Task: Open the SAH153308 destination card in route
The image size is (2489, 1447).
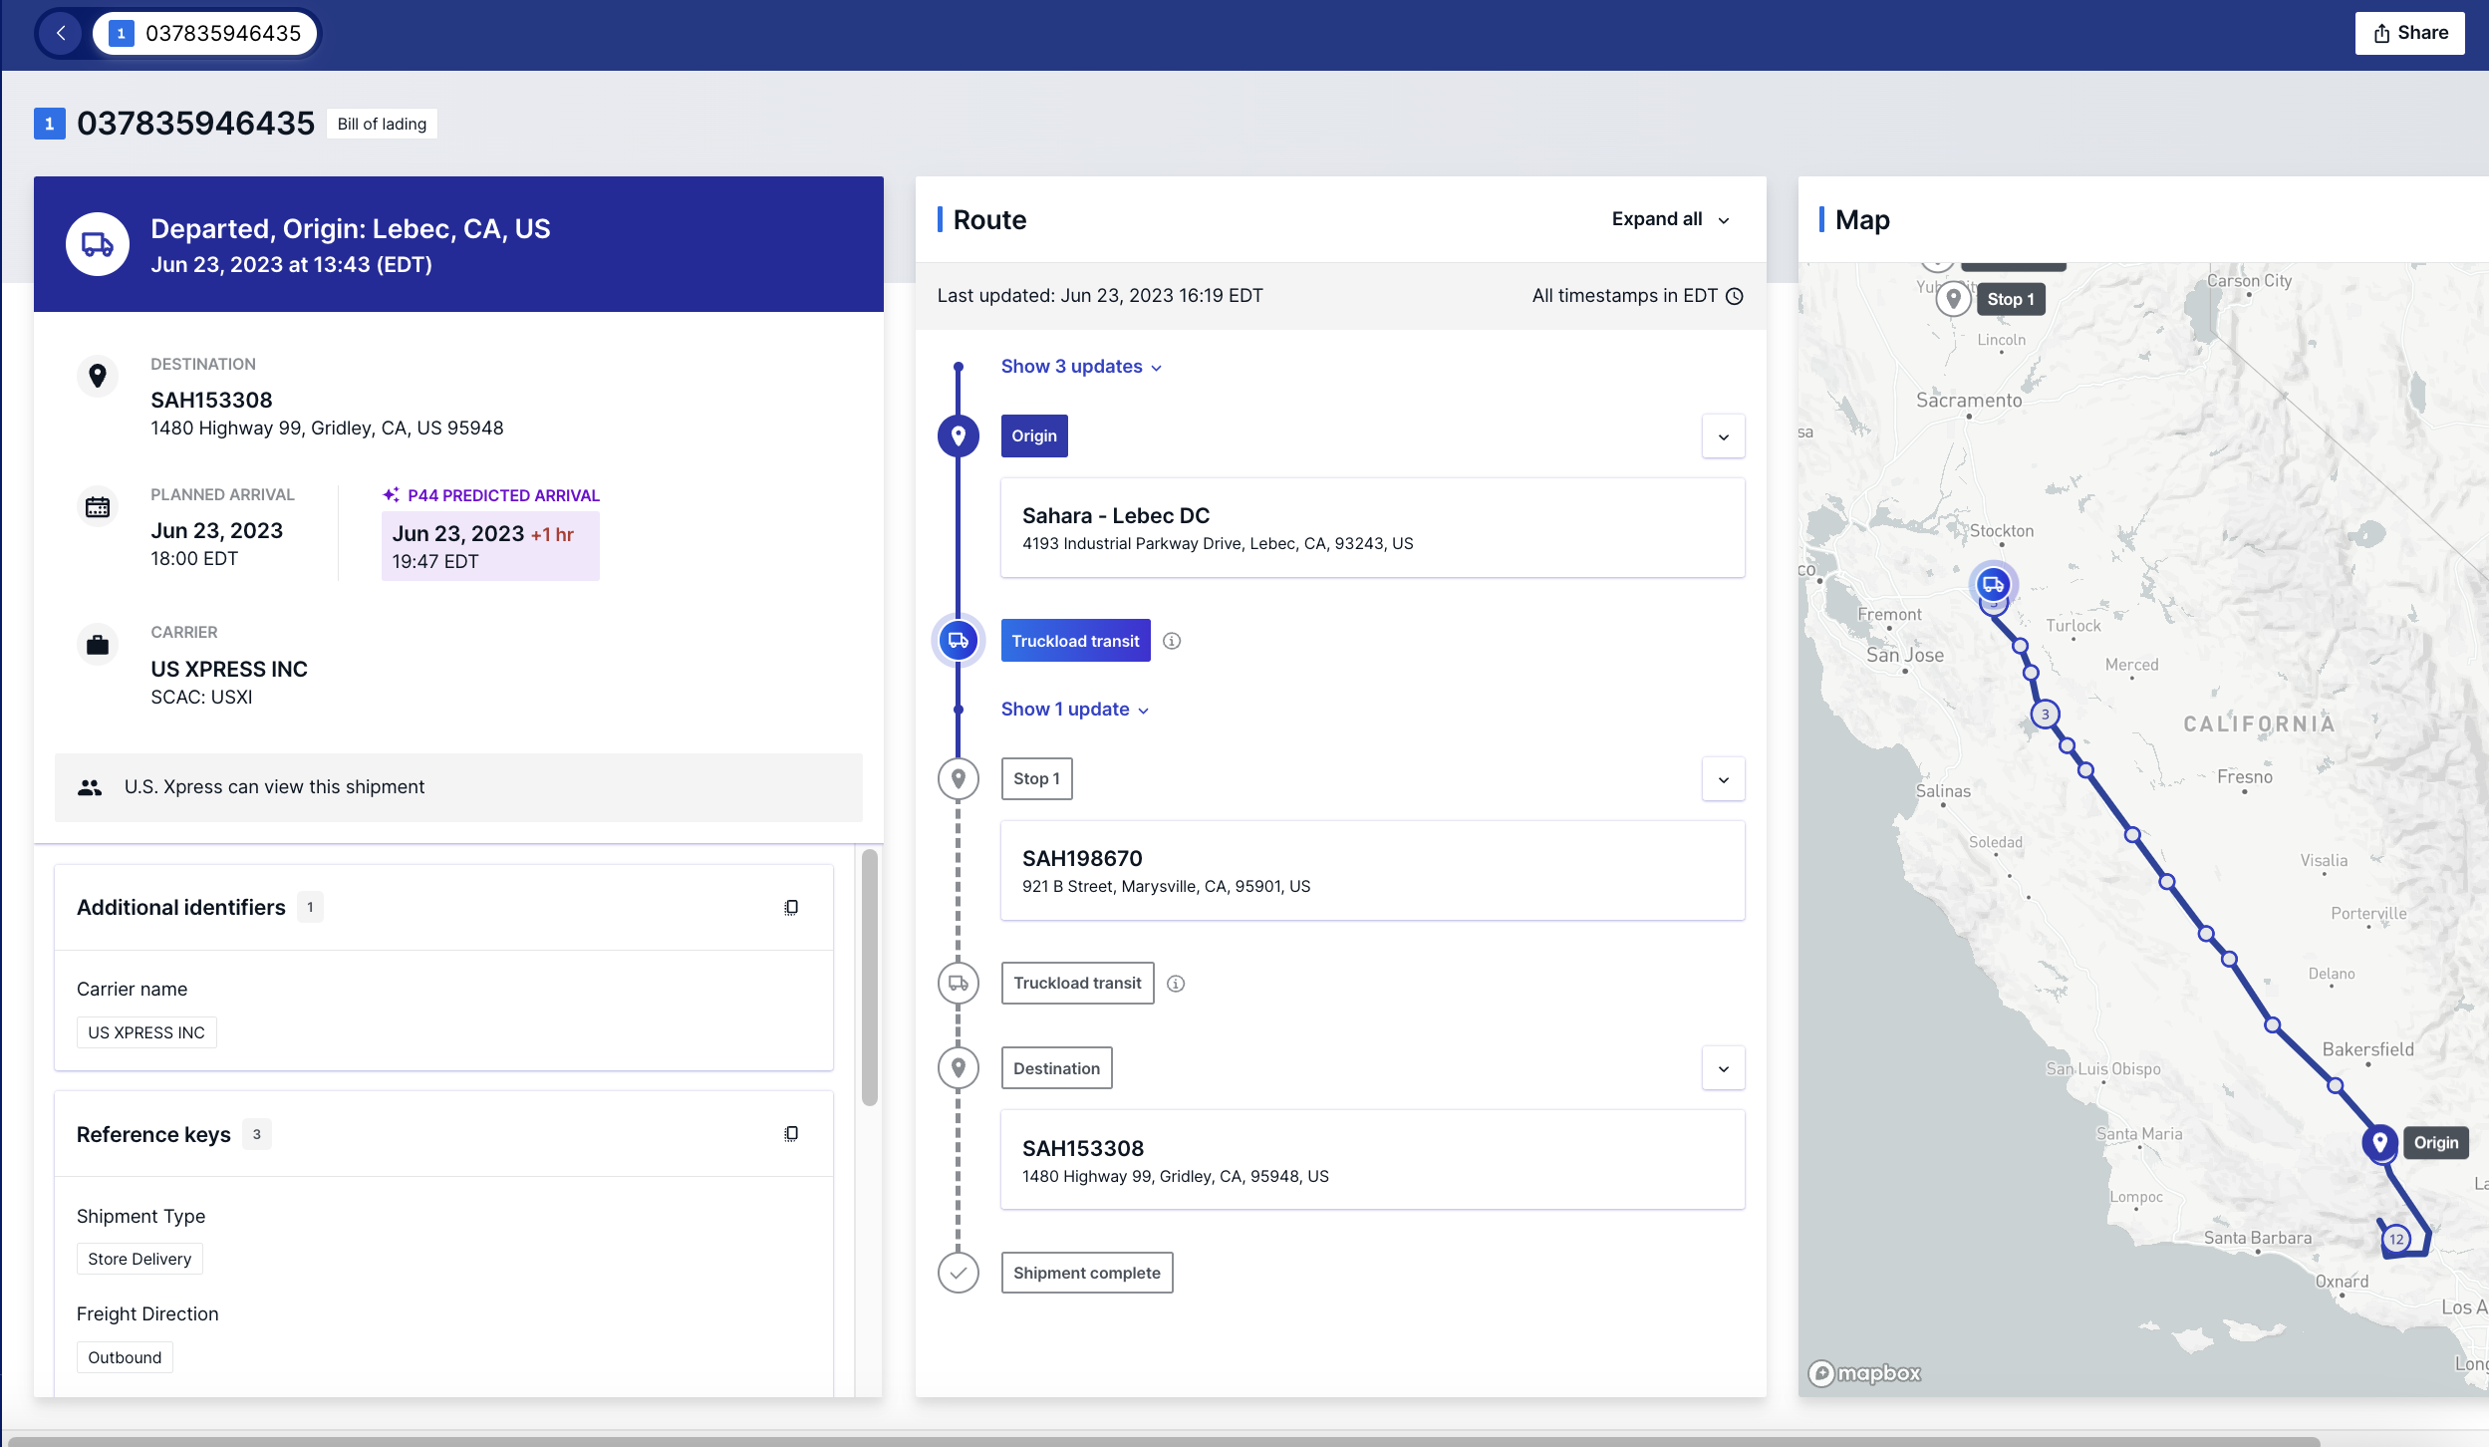Action: [1373, 1160]
